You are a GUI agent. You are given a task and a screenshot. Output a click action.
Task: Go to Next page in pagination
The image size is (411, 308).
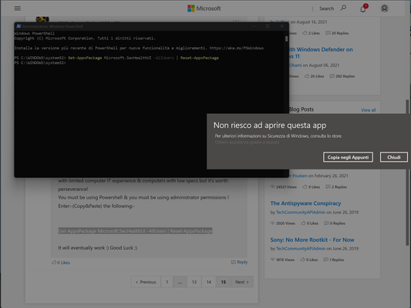[x=242, y=282]
